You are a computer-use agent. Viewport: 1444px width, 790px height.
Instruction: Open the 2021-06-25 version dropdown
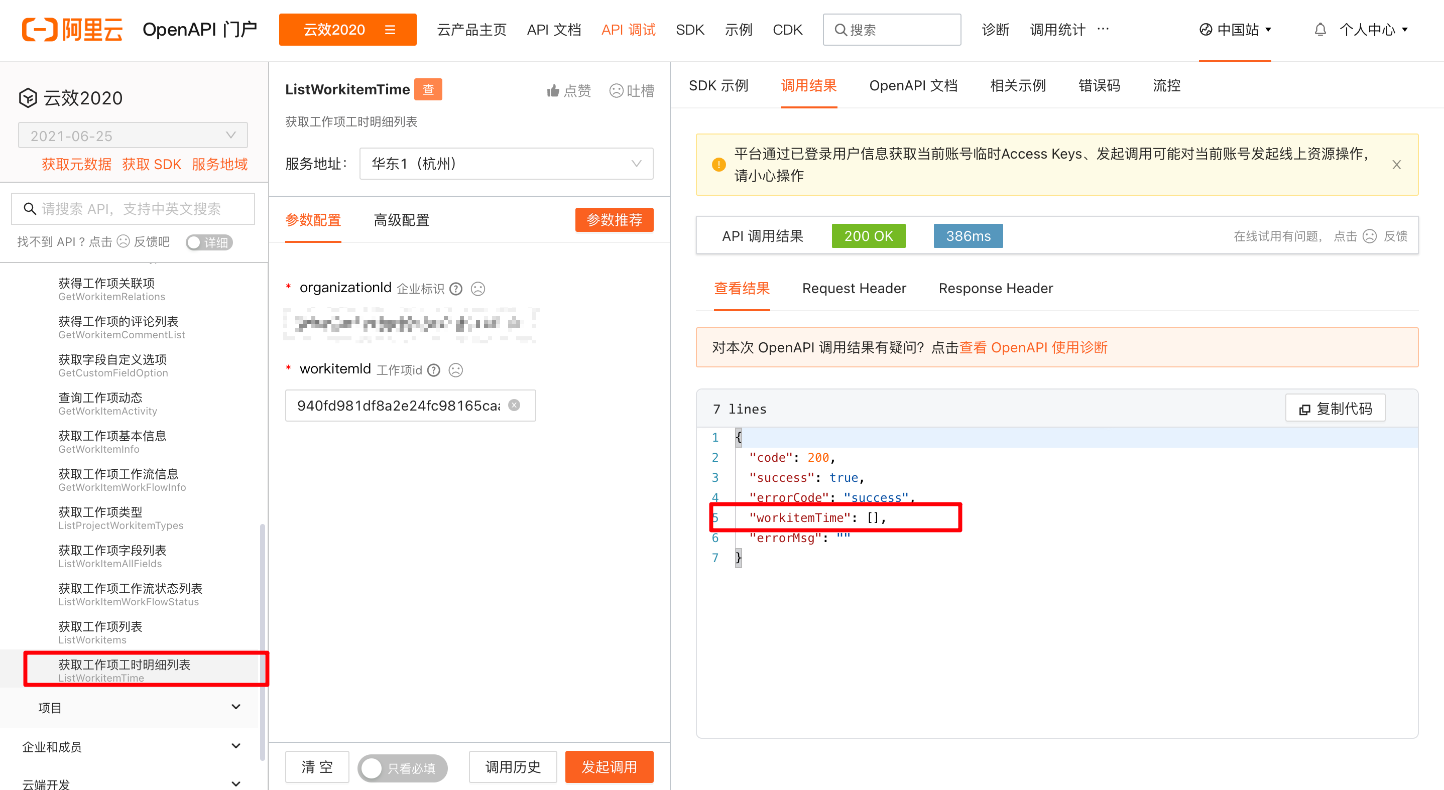coord(133,136)
